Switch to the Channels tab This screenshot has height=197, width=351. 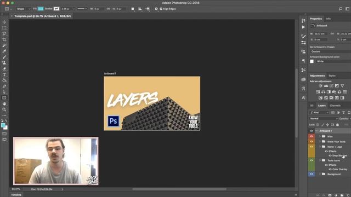point(335,106)
